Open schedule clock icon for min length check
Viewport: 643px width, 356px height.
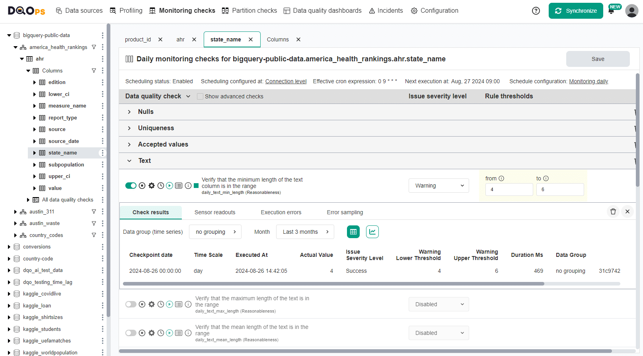pyautogui.click(x=161, y=186)
